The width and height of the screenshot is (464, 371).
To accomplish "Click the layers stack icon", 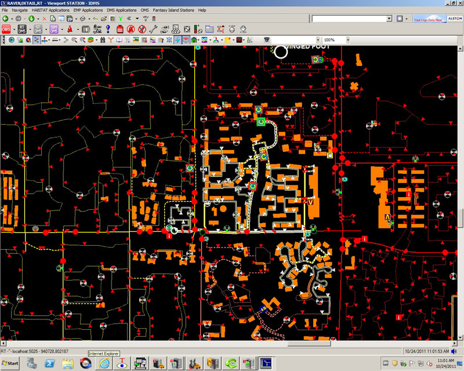I will click(90, 40).
